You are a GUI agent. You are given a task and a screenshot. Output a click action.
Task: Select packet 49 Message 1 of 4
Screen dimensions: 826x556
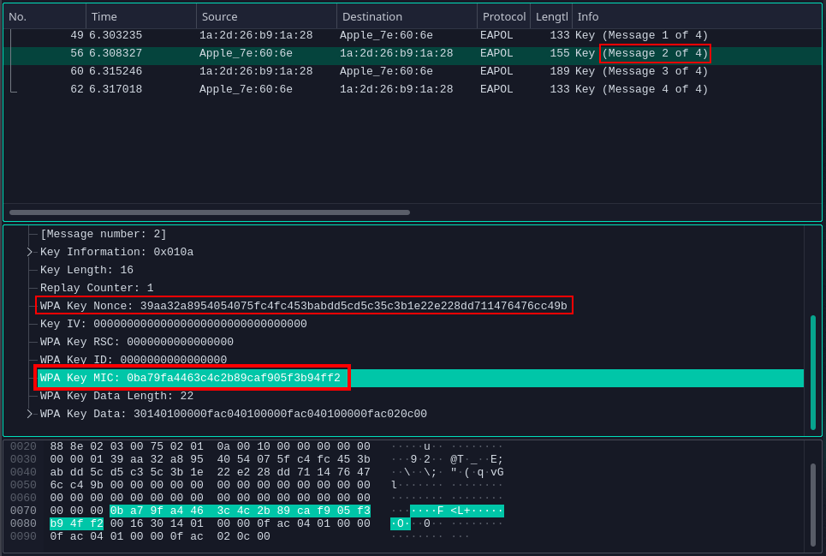tap(413, 35)
